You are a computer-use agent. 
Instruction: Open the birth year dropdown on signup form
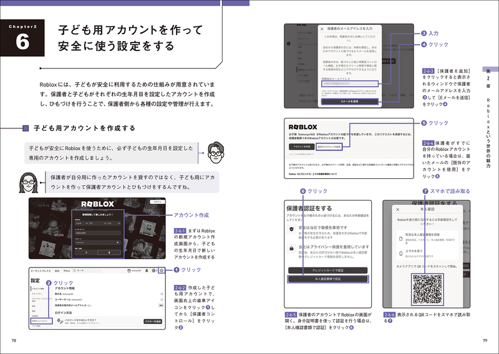click(82, 223)
